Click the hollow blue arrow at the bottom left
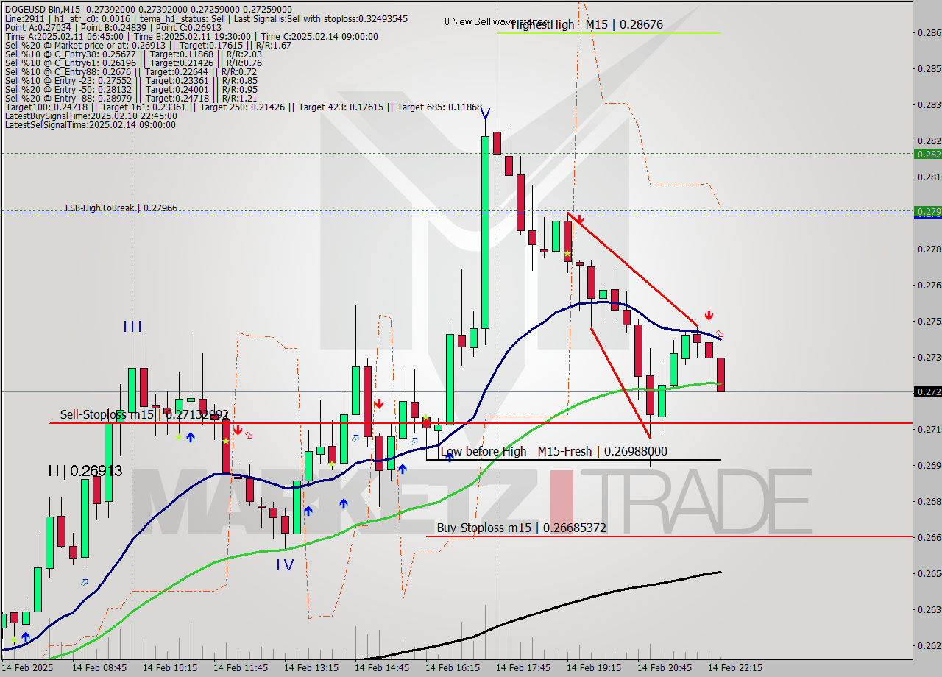Image resolution: width=942 pixels, height=677 pixels. point(85,583)
